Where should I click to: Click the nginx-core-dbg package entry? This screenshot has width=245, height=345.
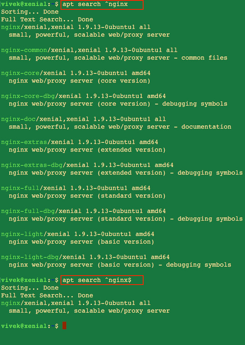[28, 96]
